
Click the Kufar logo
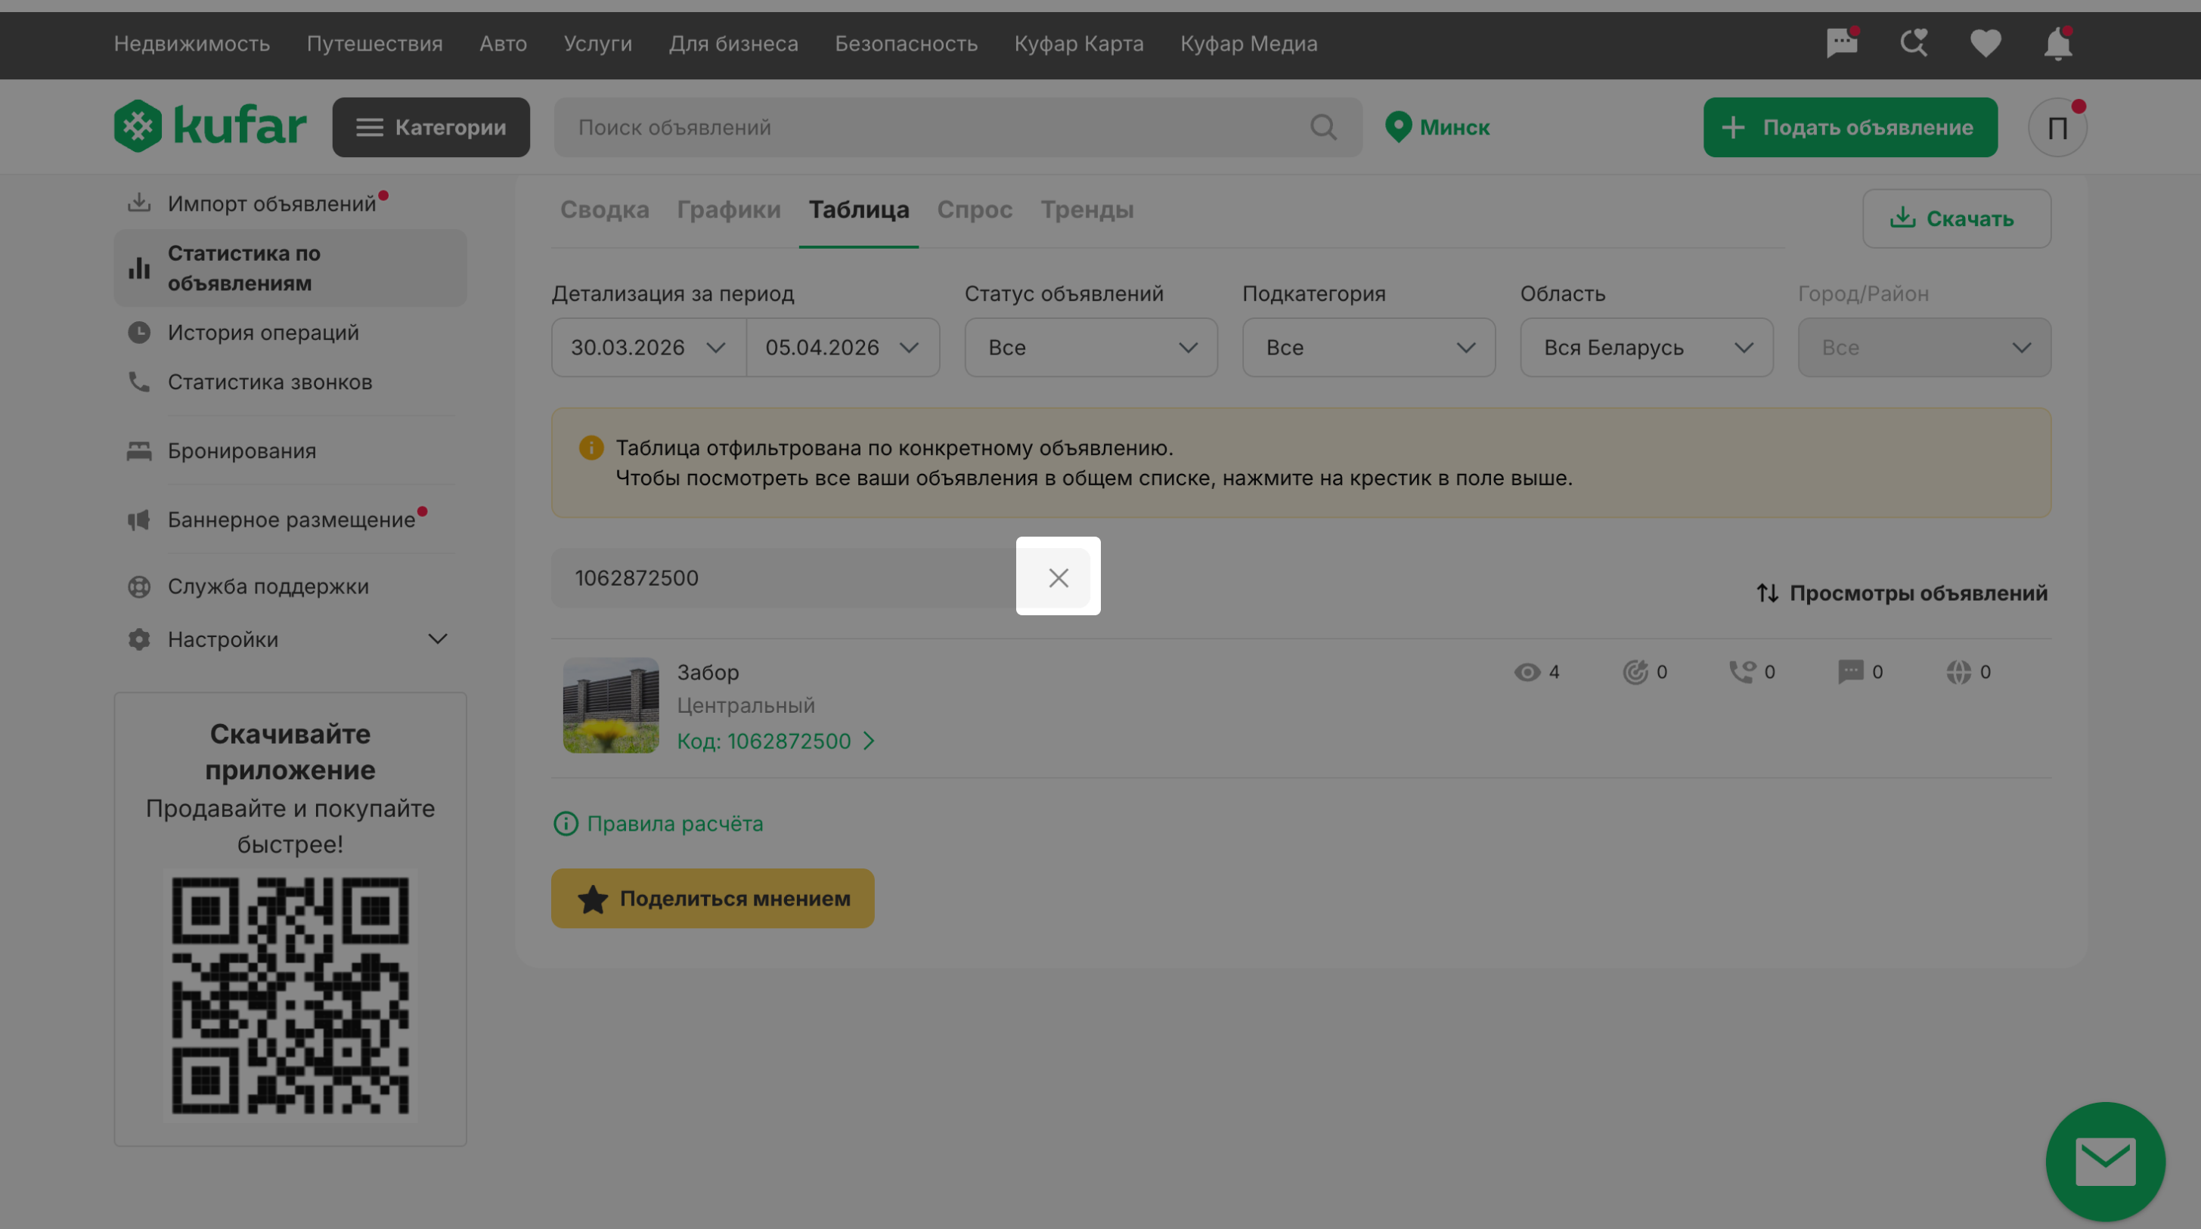pos(210,126)
